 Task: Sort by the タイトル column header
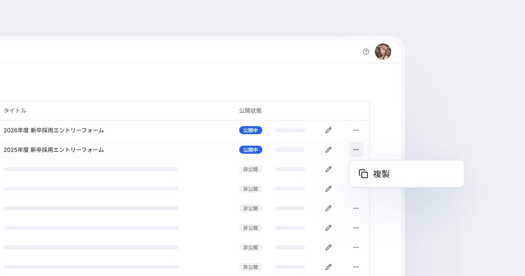coord(15,111)
